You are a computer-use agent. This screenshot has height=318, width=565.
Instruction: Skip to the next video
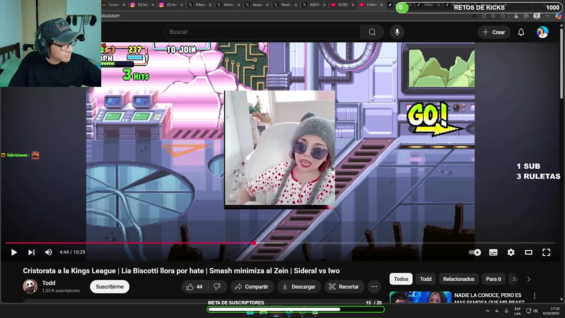31,252
